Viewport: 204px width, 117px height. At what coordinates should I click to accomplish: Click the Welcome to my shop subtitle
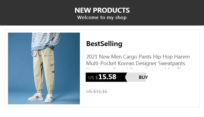102,18
